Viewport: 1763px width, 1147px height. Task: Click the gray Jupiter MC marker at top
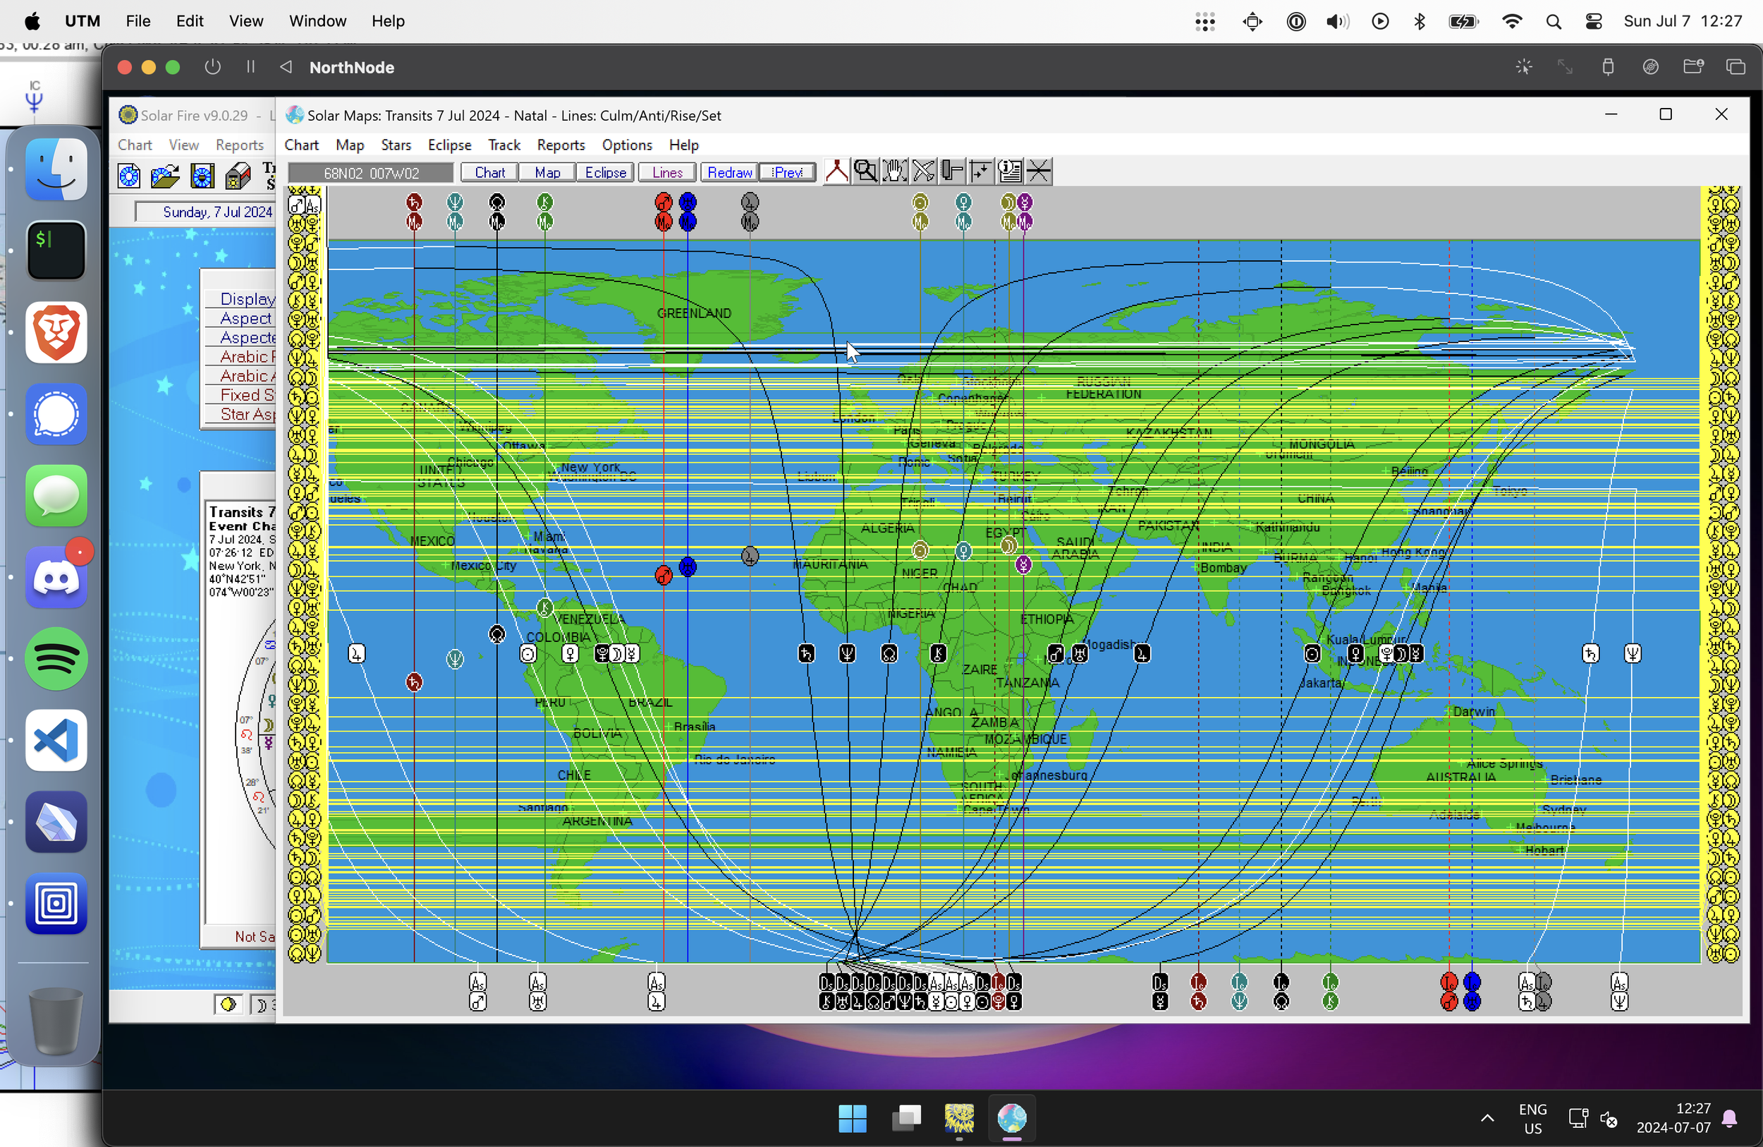pos(750,211)
